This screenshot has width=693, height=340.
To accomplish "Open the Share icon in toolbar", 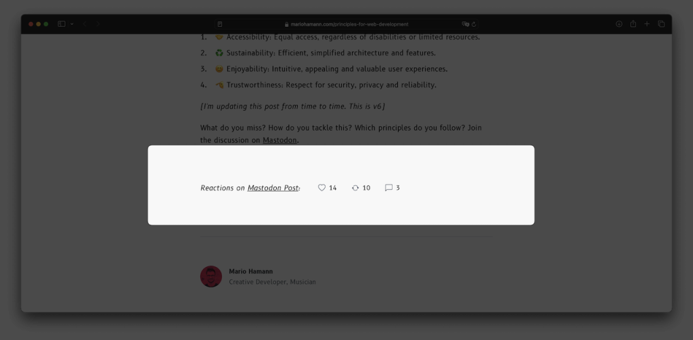I will pyautogui.click(x=633, y=24).
